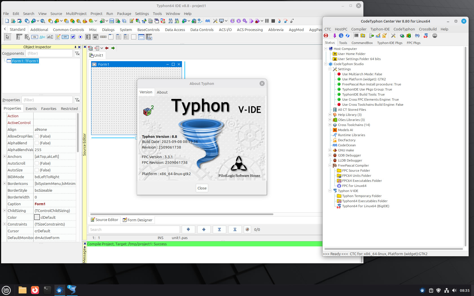Click the editor horizontal scrollbar
The height and width of the screenshot is (296, 474).
182,214
